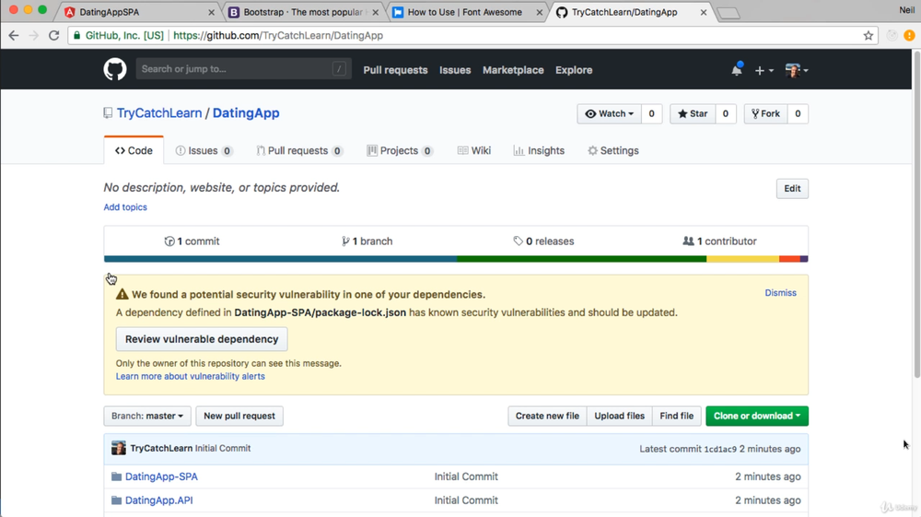Screen dimensions: 921x517
Task: Open the GitHub Octocat home logo
Action: pyautogui.click(x=115, y=69)
